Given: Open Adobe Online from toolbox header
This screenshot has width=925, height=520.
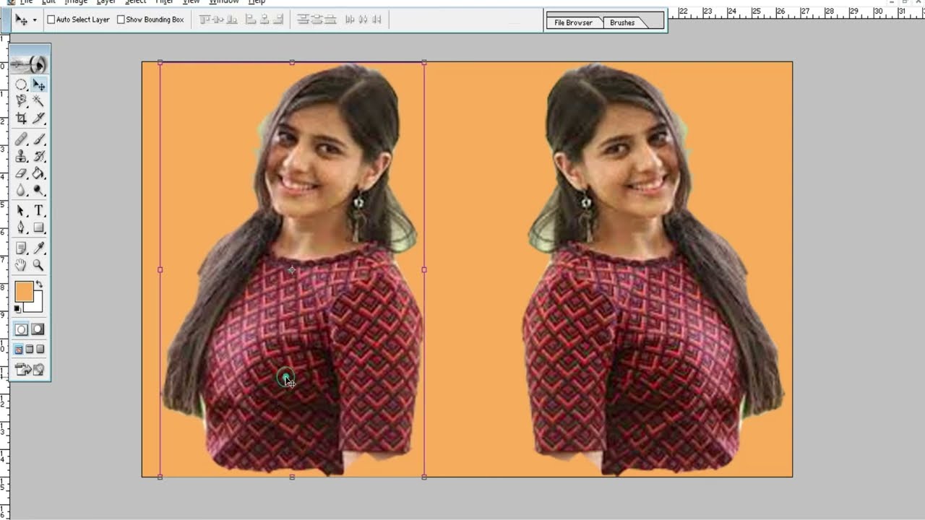Looking at the screenshot, I should (x=30, y=64).
